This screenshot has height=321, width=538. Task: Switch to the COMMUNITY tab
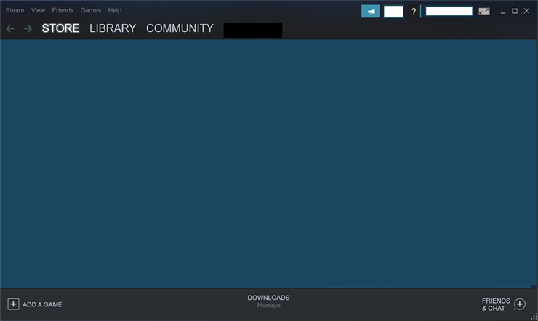click(180, 28)
